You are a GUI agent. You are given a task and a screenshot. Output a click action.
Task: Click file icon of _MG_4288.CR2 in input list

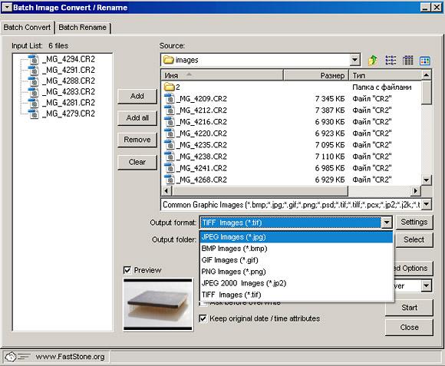34,81
